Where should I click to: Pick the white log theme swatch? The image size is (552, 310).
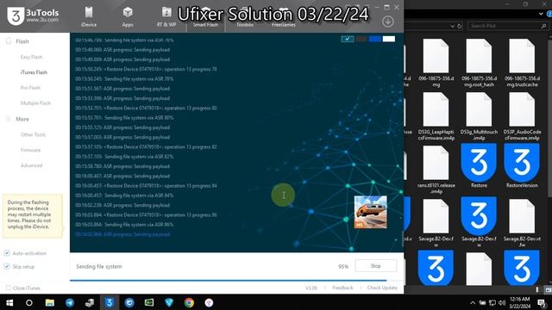click(x=389, y=39)
